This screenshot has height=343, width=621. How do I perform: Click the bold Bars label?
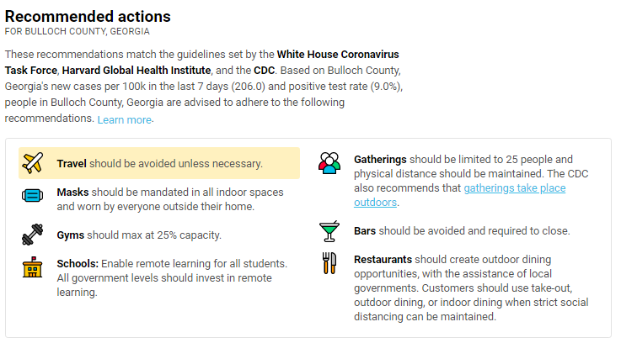point(365,231)
